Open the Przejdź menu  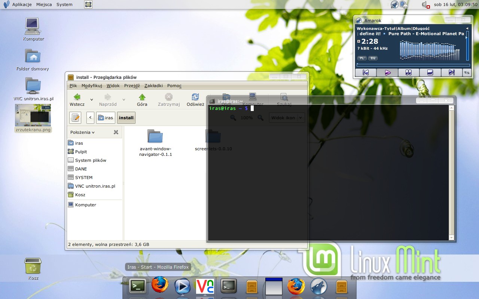click(132, 86)
